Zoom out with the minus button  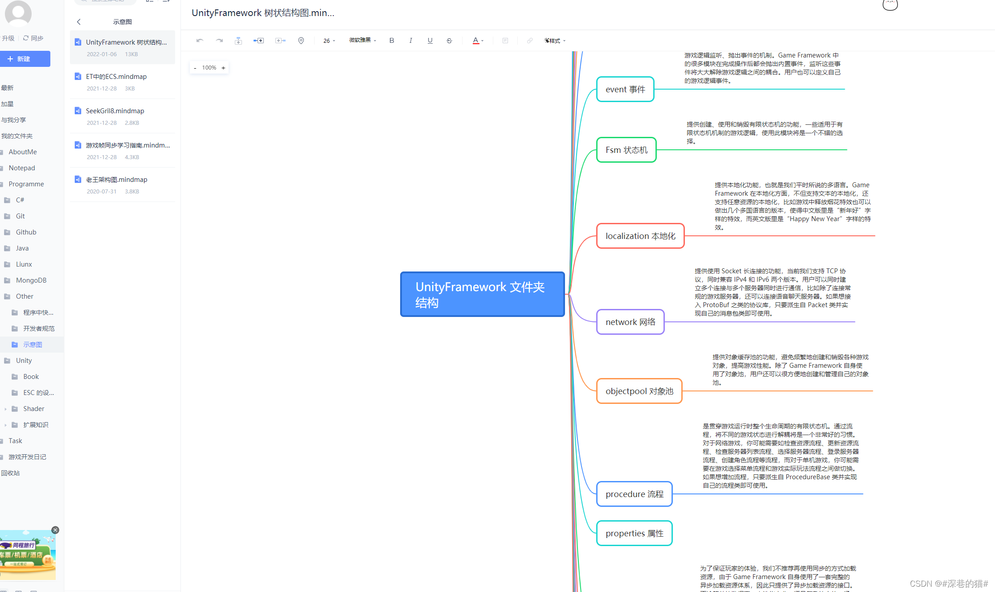pos(195,68)
